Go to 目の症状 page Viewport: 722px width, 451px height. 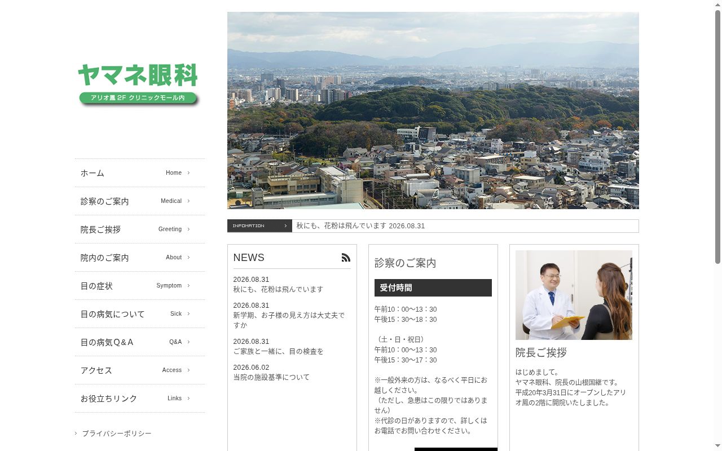[x=140, y=286]
